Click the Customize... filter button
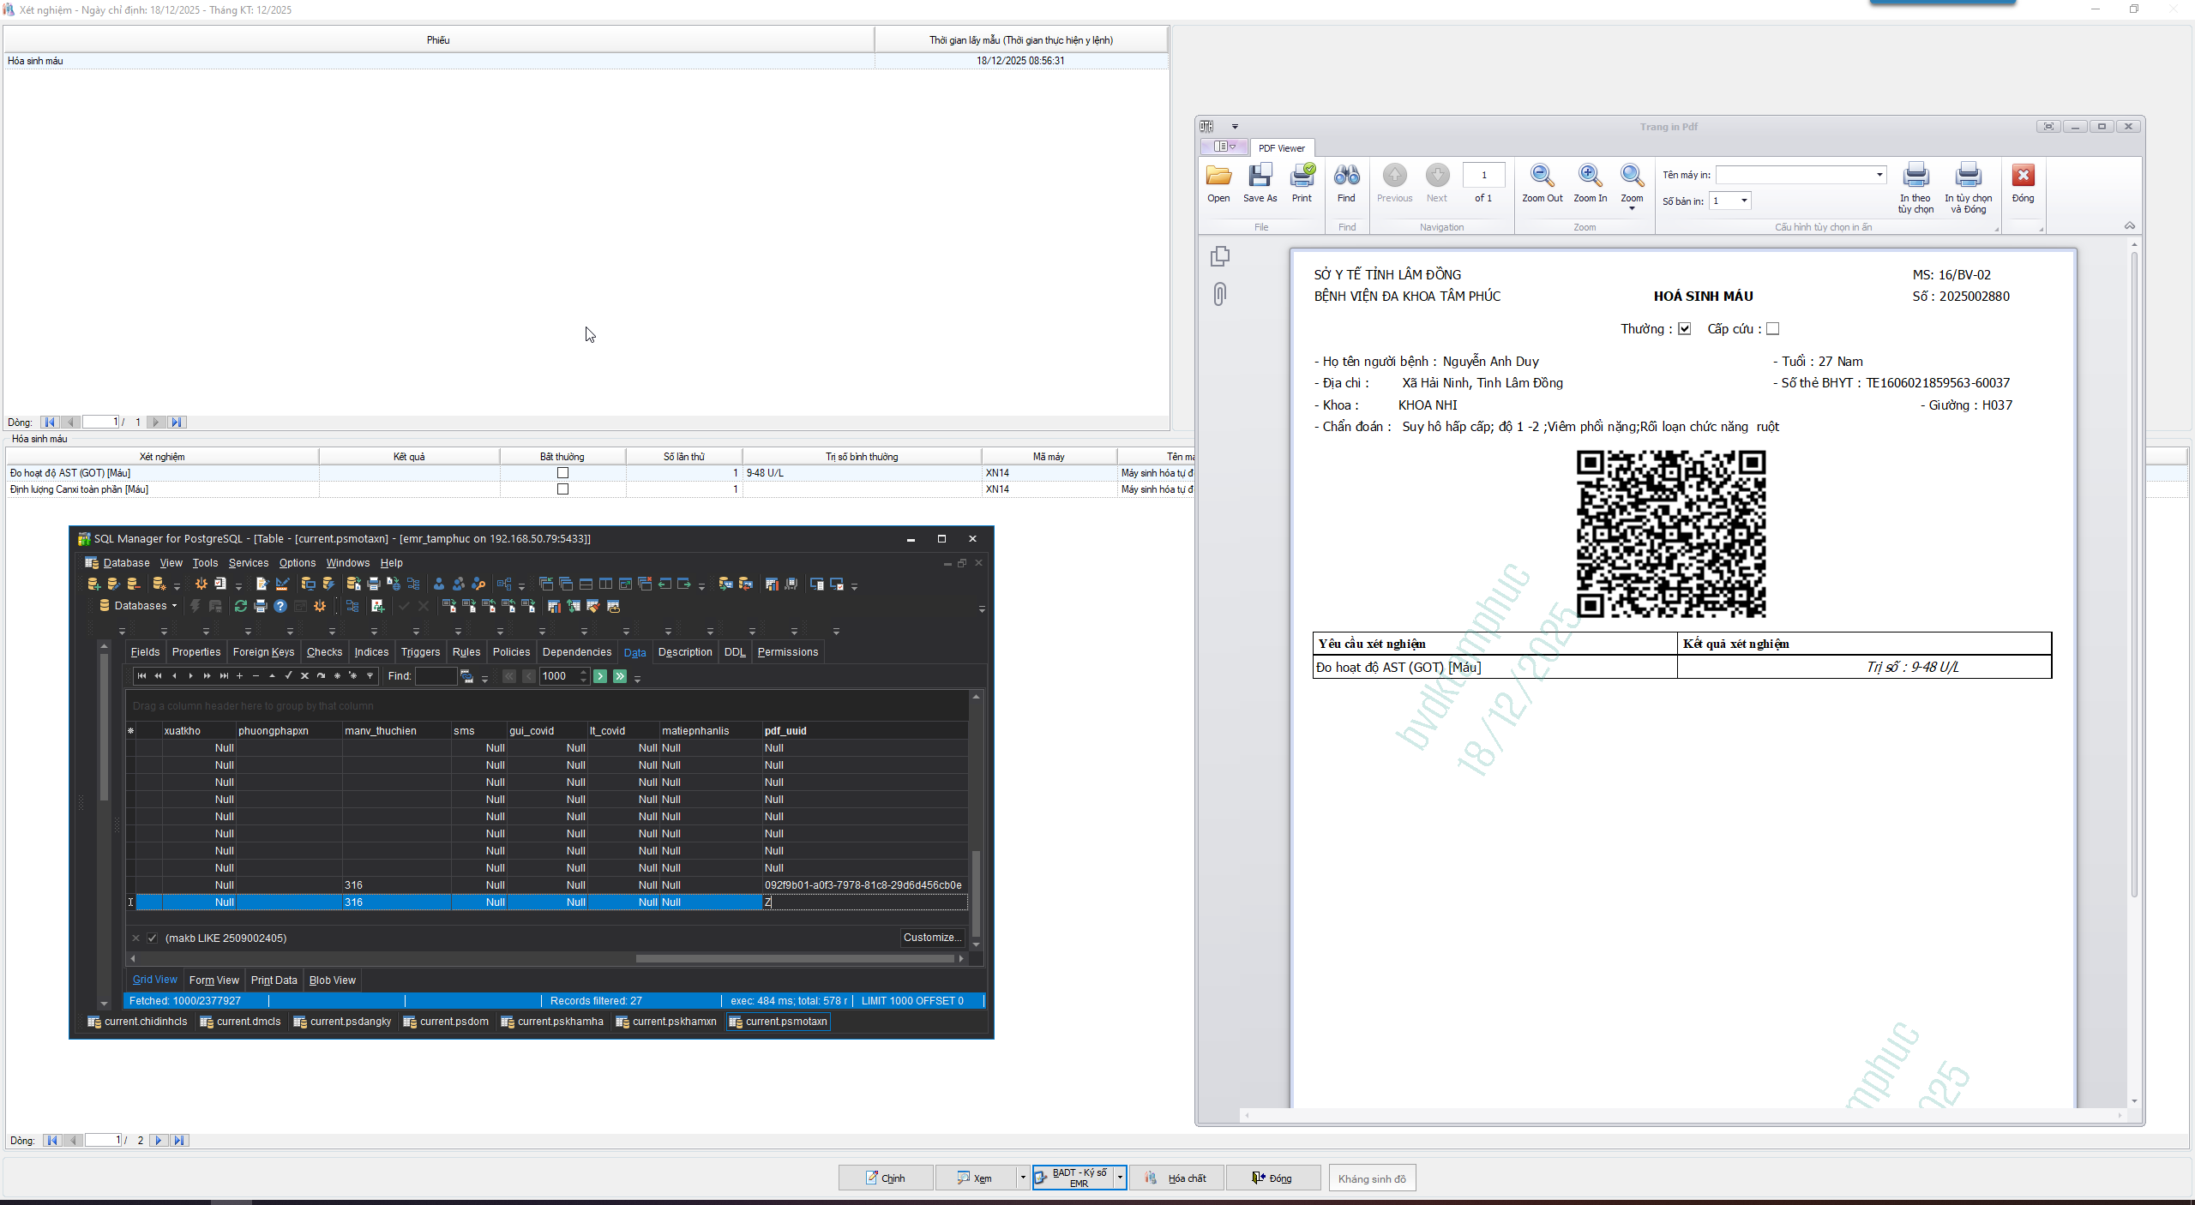Image resolution: width=2195 pixels, height=1205 pixels. [x=932, y=938]
